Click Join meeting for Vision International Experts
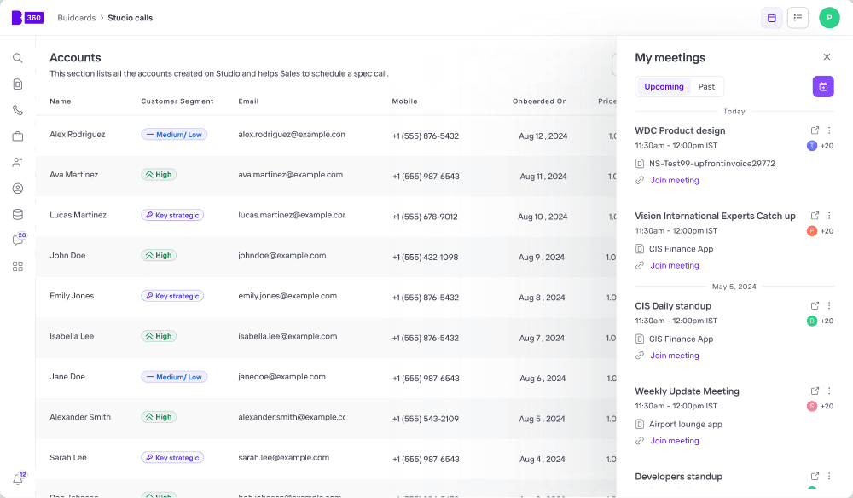853x498 pixels. click(x=675, y=265)
